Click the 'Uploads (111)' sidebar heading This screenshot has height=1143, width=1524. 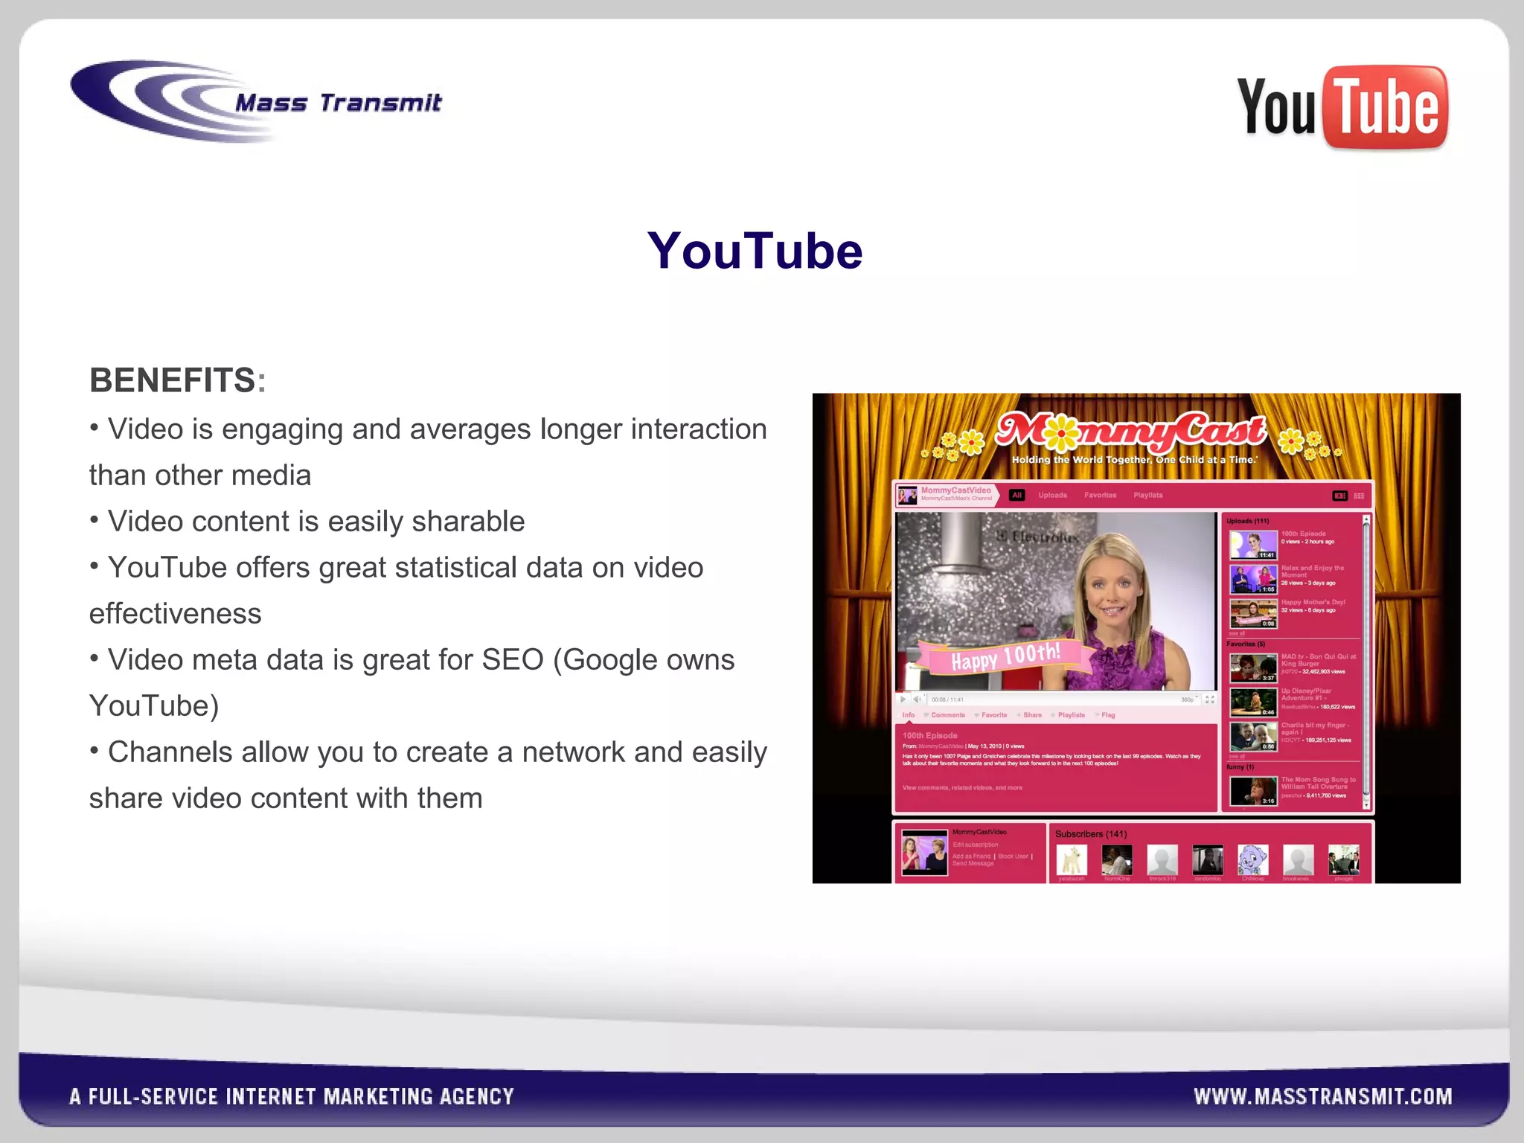tap(1248, 521)
